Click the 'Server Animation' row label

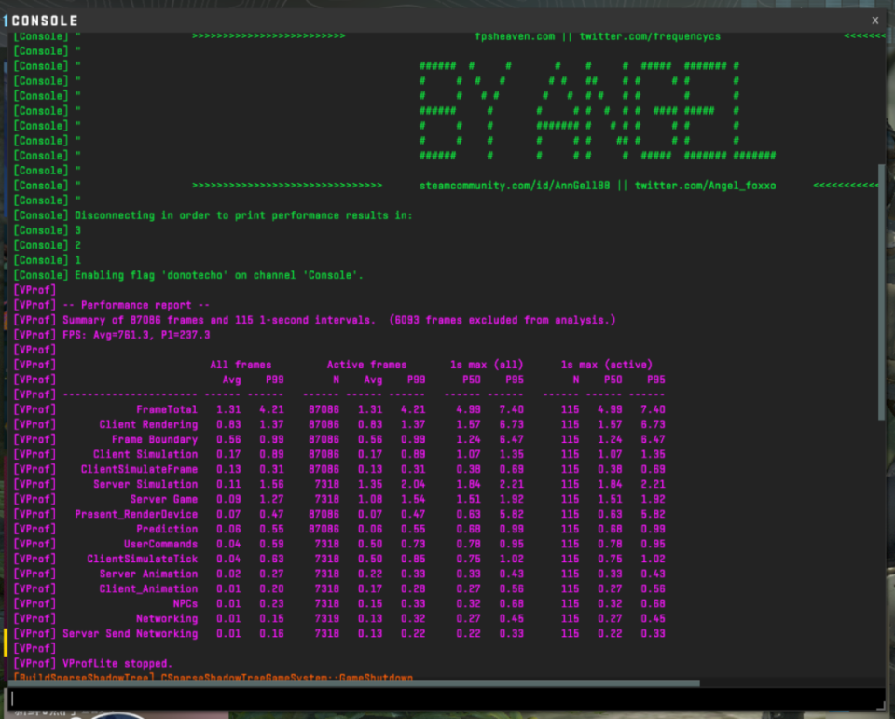coord(148,574)
